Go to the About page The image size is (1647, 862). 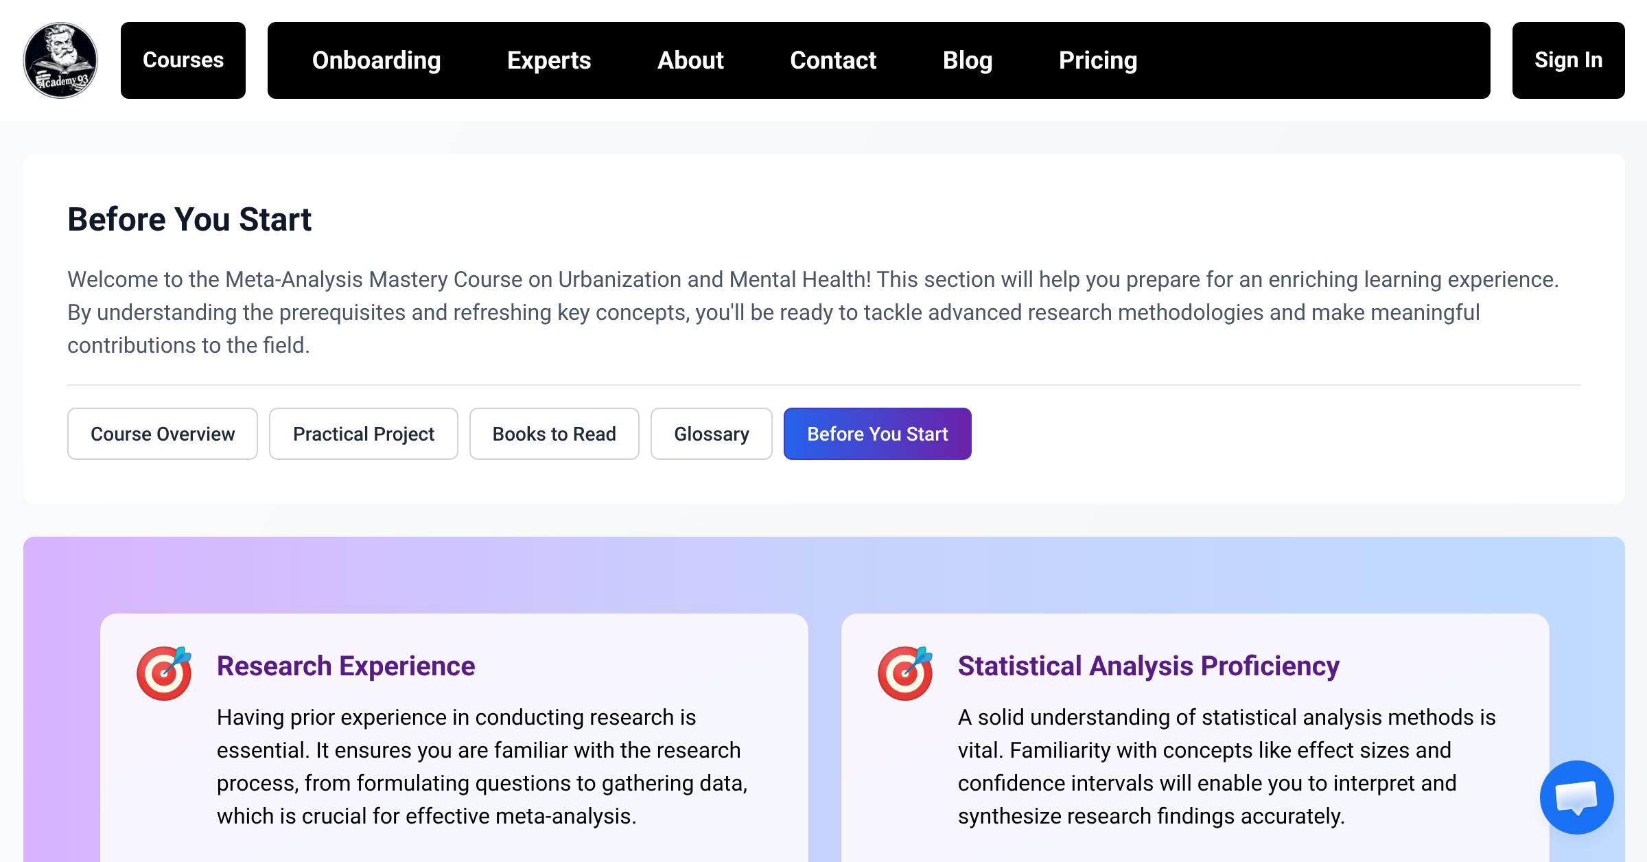pos(690,60)
